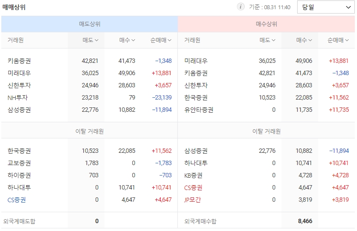The width and height of the screenshot is (357, 231).
Task: Click 키움증권 in the 매수상위 list
Action: click(x=196, y=73)
